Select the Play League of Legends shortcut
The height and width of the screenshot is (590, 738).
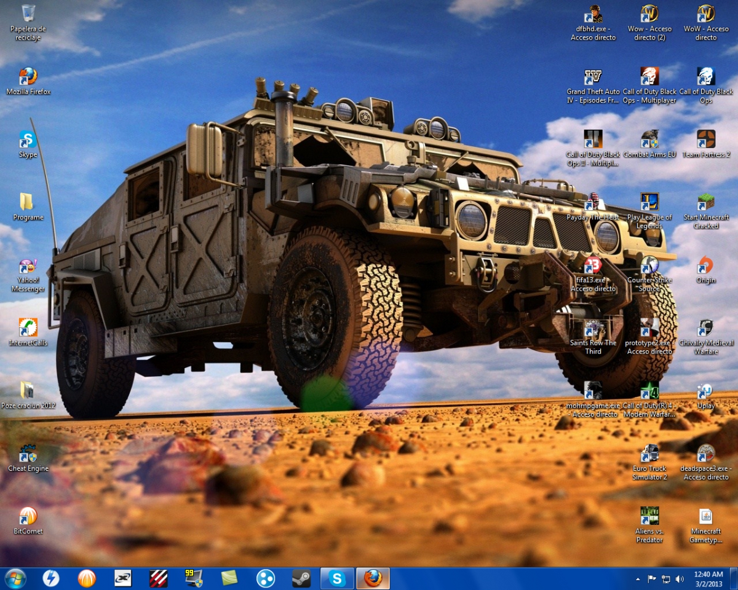click(649, 202)
